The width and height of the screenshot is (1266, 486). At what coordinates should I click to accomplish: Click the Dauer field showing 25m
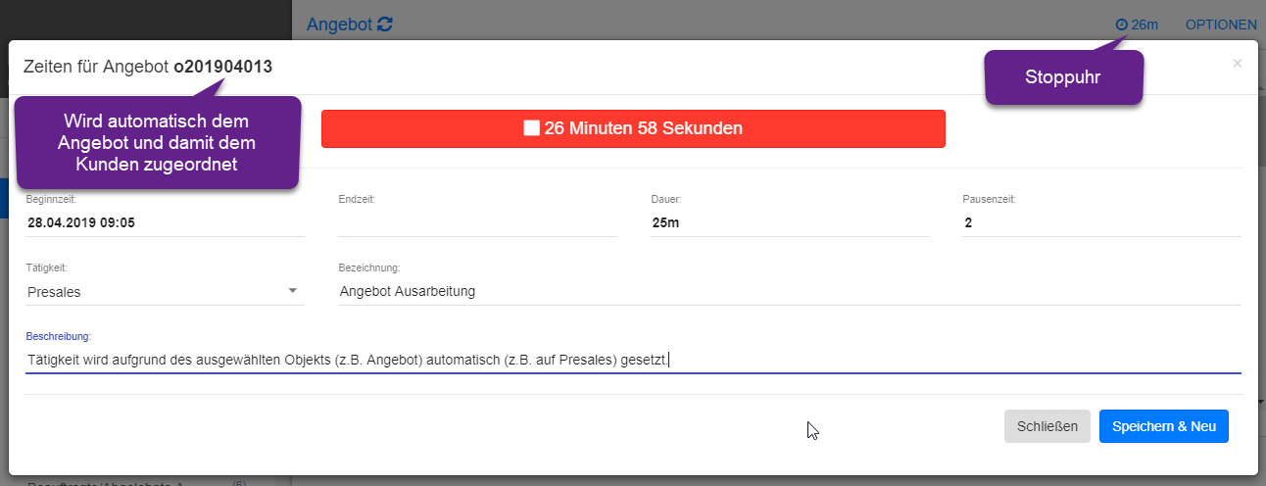point(789,222)
